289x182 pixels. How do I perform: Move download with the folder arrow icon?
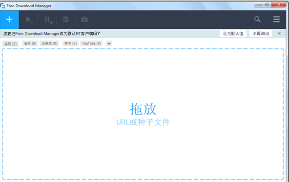click(x=84, y=20)
